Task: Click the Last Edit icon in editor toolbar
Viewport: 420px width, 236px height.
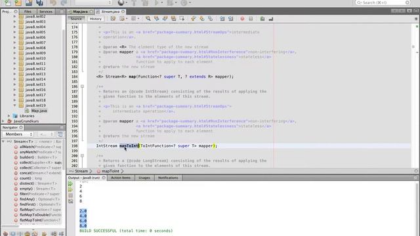Action: point(113,18)
